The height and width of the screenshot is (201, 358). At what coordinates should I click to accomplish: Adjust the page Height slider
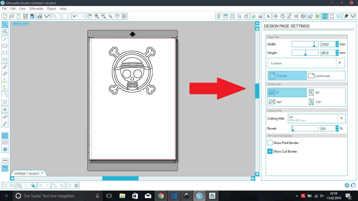pos(305,53)
